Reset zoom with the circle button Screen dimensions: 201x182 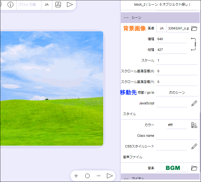(x=87, y=176)
